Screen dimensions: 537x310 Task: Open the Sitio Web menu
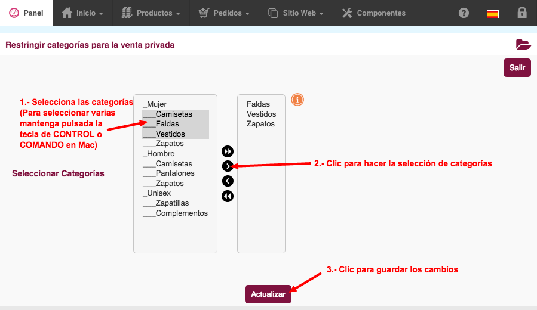pos(296,13)
